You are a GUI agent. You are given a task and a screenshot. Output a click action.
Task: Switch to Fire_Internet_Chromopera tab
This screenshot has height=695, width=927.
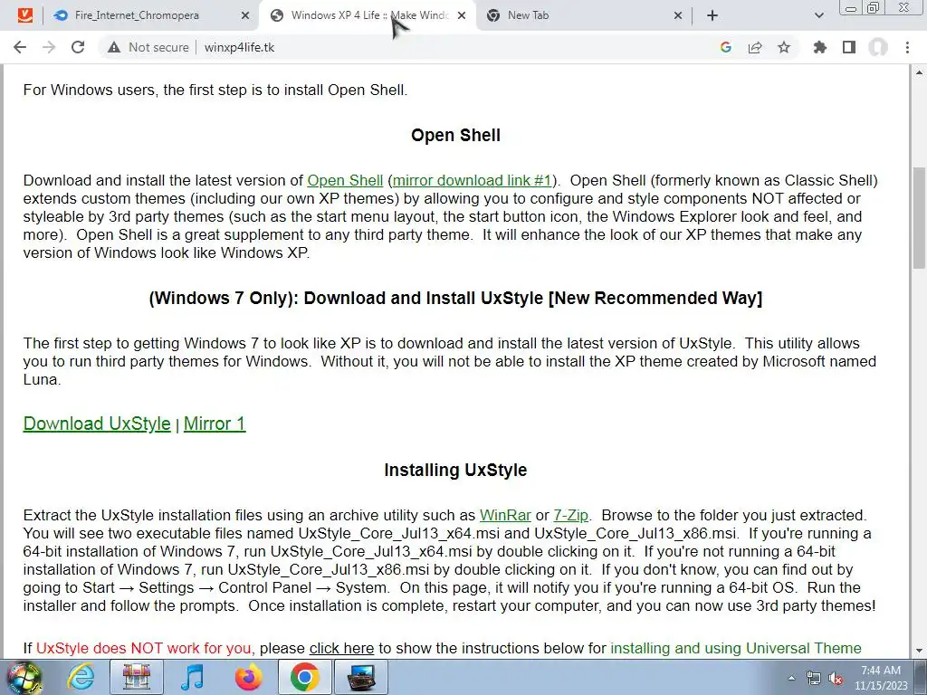(137, 15)
